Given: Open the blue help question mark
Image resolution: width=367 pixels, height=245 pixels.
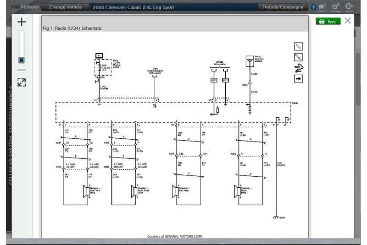Looking at the screenshot, I should 313,7.
